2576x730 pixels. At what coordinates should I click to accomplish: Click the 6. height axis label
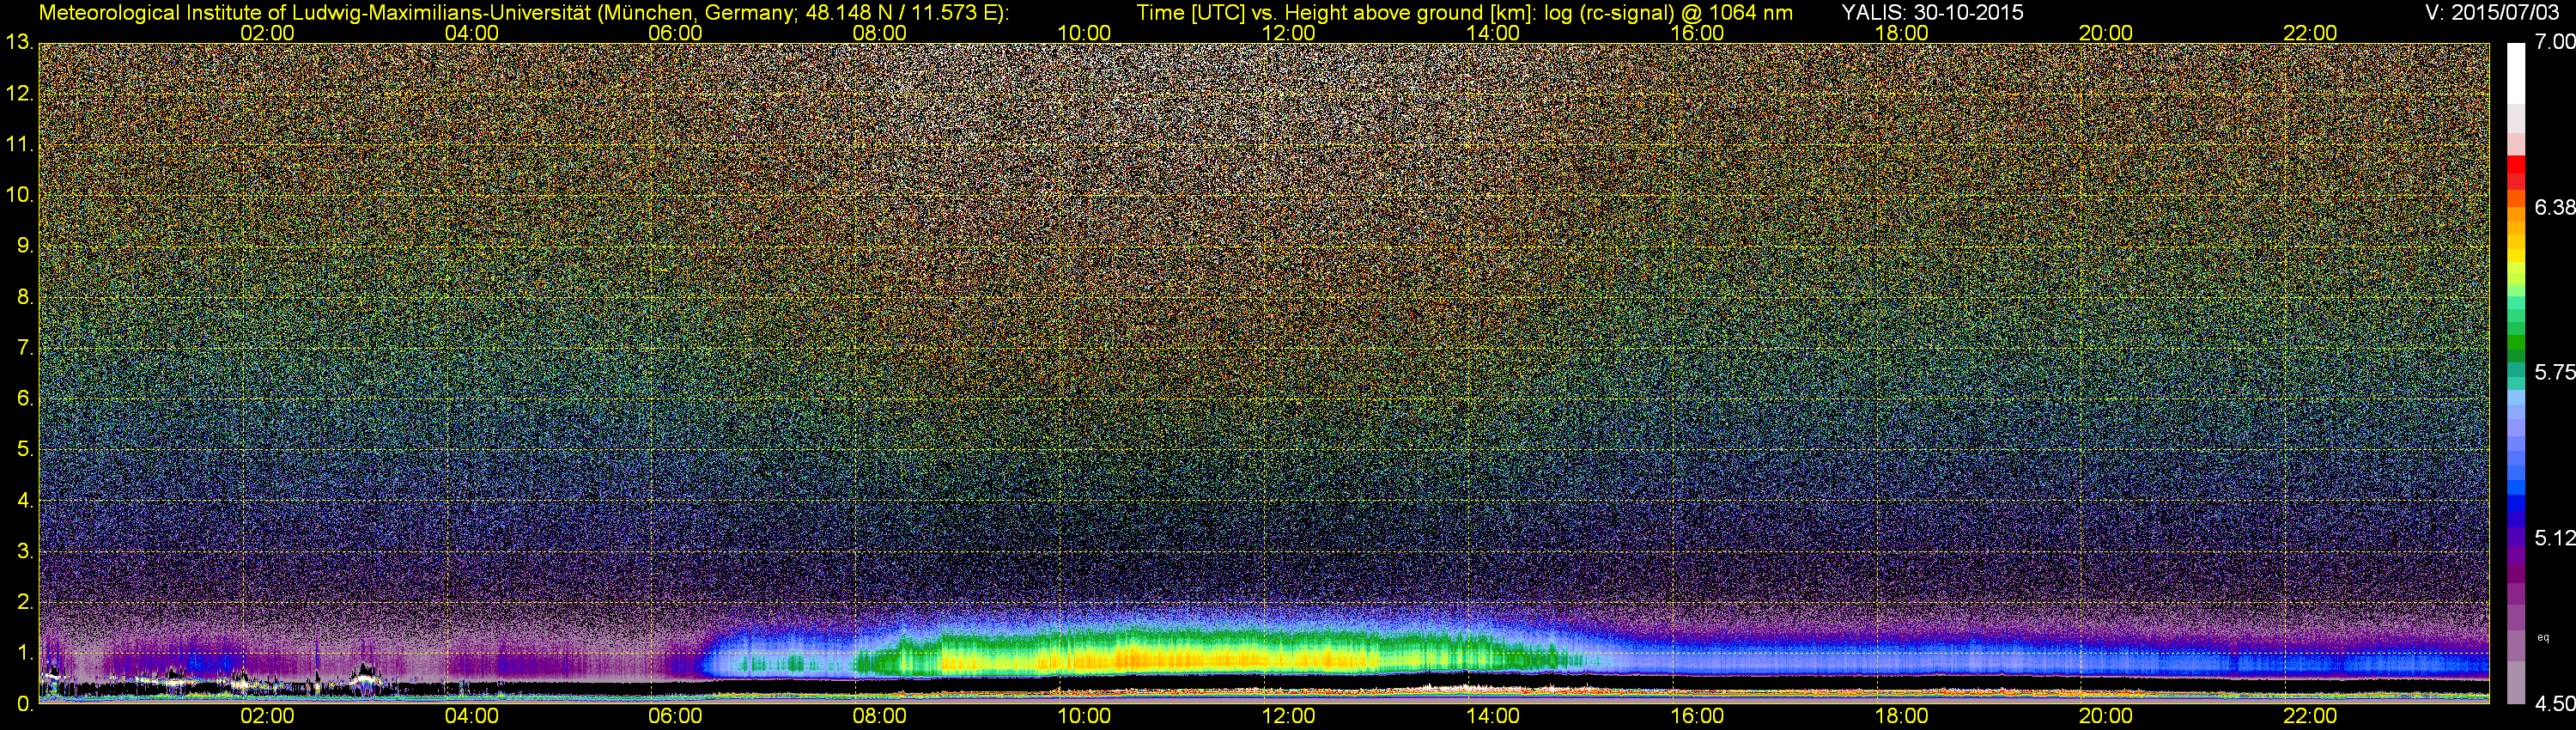click(x=25, y=399)
